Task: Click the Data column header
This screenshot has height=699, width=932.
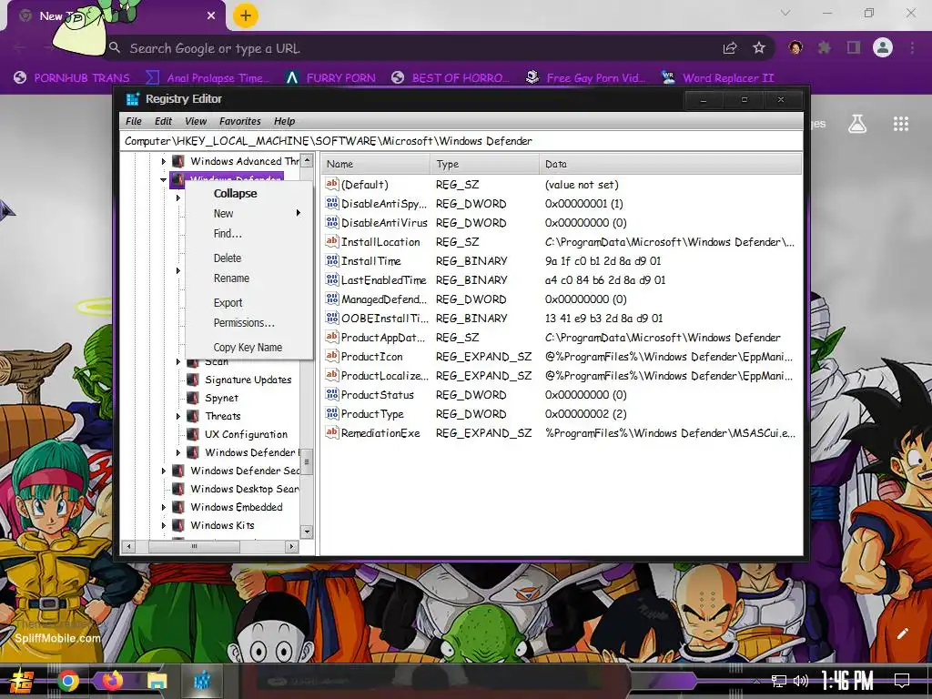Action: tap(671, 164)
